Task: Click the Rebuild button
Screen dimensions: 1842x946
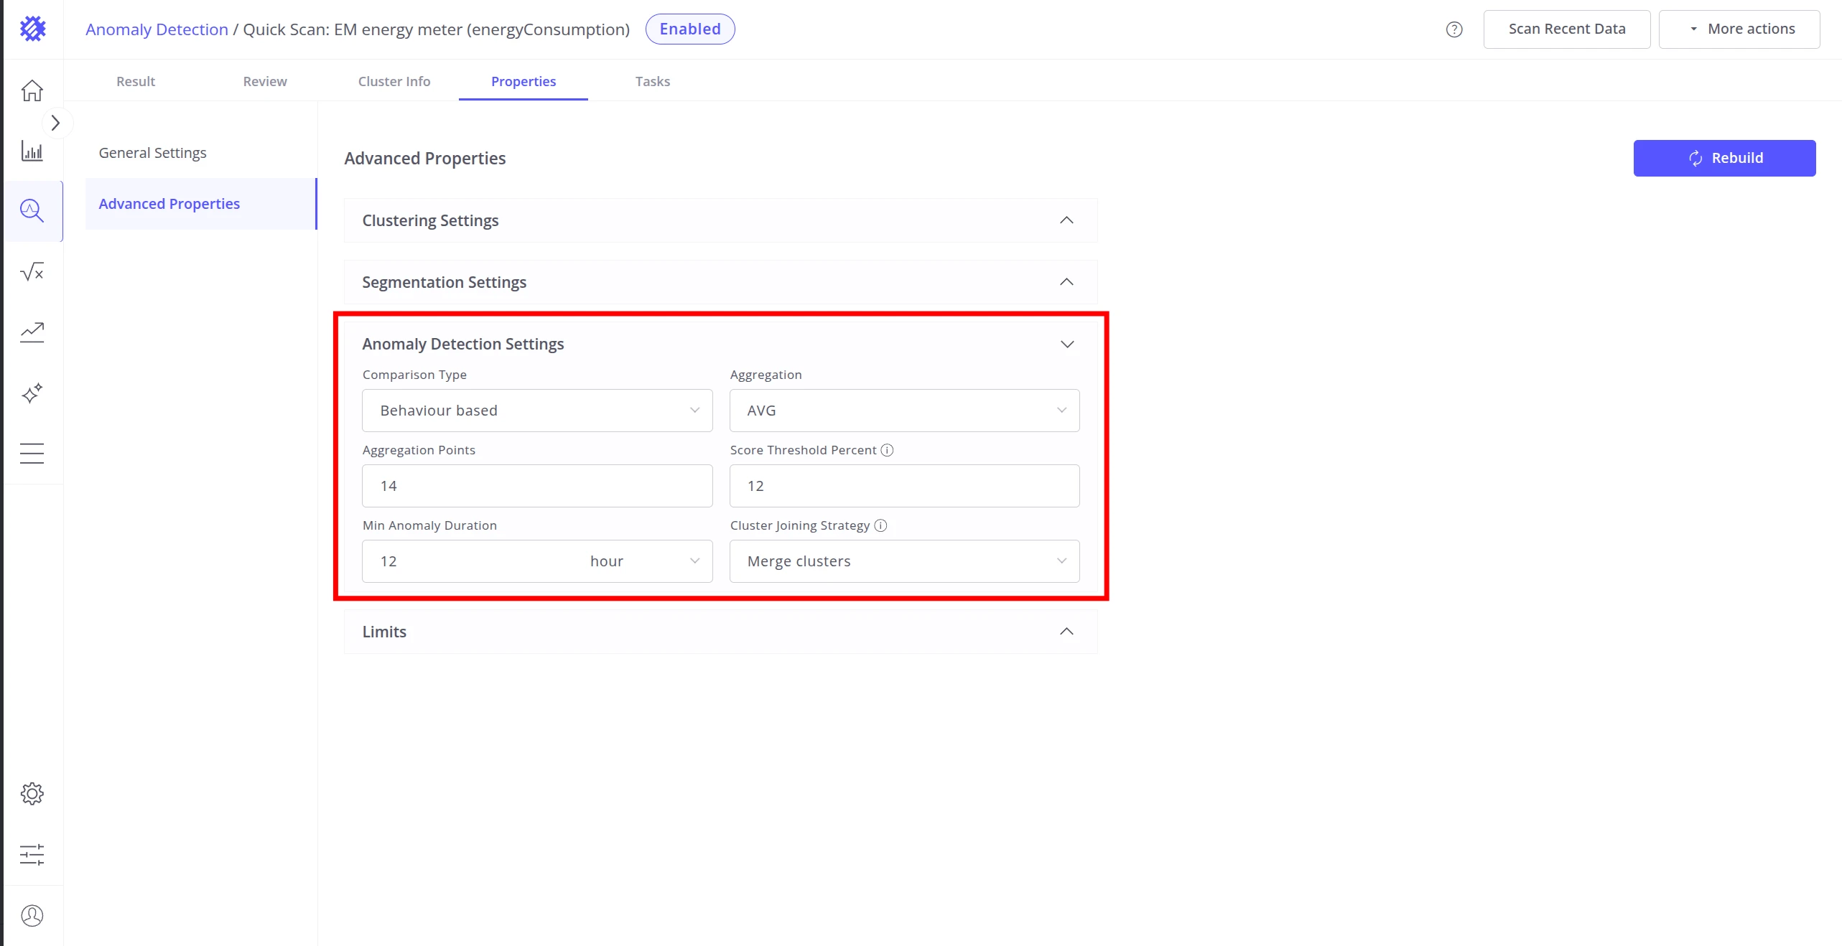Action: pos(1724,158)
